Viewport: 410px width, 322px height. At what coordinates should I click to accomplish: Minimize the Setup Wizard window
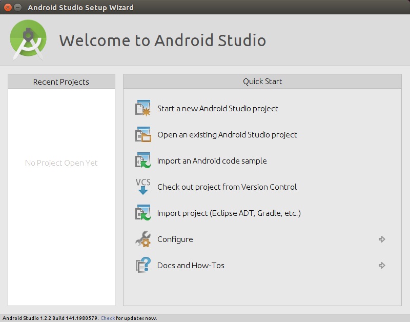[17, 7]
